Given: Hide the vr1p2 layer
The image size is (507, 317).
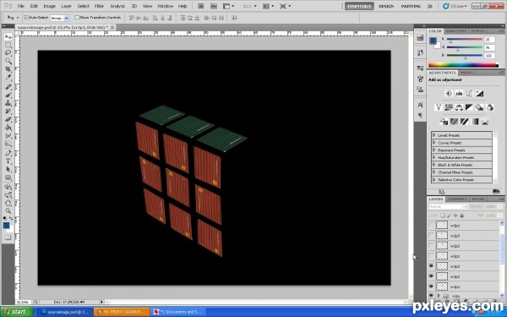Looking at the screenshot, I should pyautogui.click(x=431, y=276).
